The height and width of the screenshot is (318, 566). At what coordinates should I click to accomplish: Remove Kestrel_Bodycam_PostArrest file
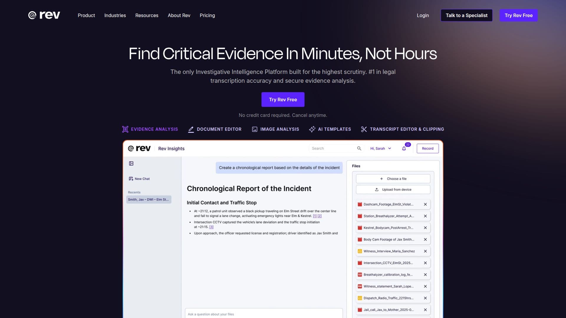point(425,228)
